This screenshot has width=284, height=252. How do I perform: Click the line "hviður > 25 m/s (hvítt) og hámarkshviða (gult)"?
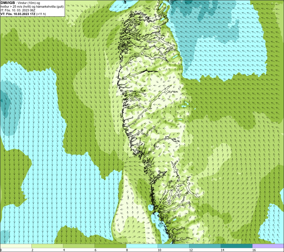[32, 7]
